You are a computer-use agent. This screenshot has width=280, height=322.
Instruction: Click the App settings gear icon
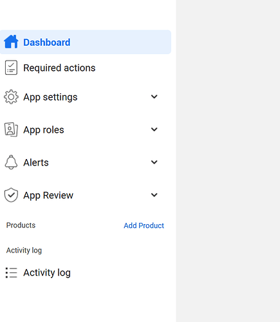(11, 97)
